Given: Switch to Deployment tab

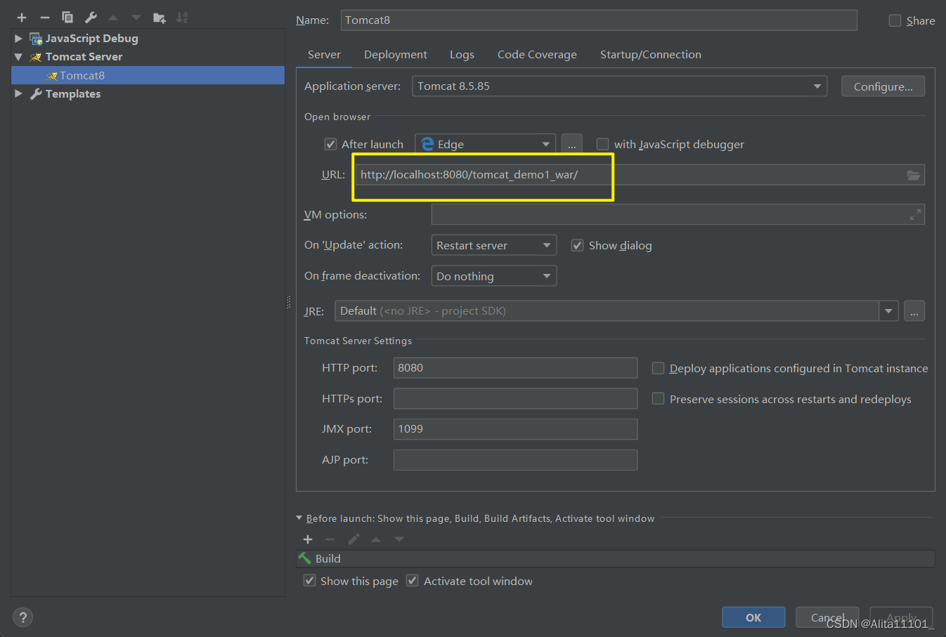Looking at the screenshot, I should 395,55.
